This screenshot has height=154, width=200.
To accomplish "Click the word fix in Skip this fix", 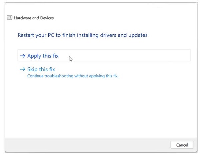I will tap(52, 69).
